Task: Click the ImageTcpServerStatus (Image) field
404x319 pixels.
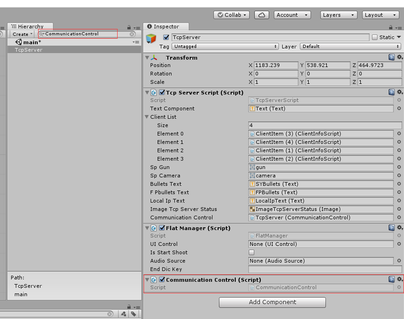Action: tap(321, 209)
